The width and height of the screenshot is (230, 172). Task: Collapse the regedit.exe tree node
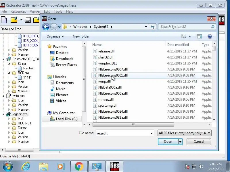click(x=3, y=114)
